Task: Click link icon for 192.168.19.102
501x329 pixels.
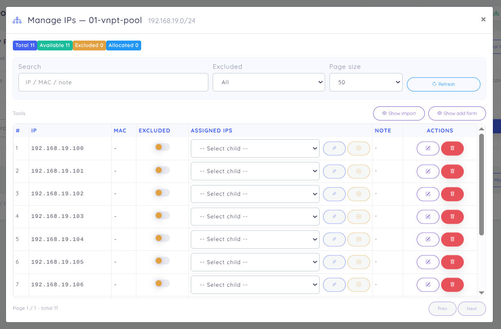Action: (x=334, y=194)
